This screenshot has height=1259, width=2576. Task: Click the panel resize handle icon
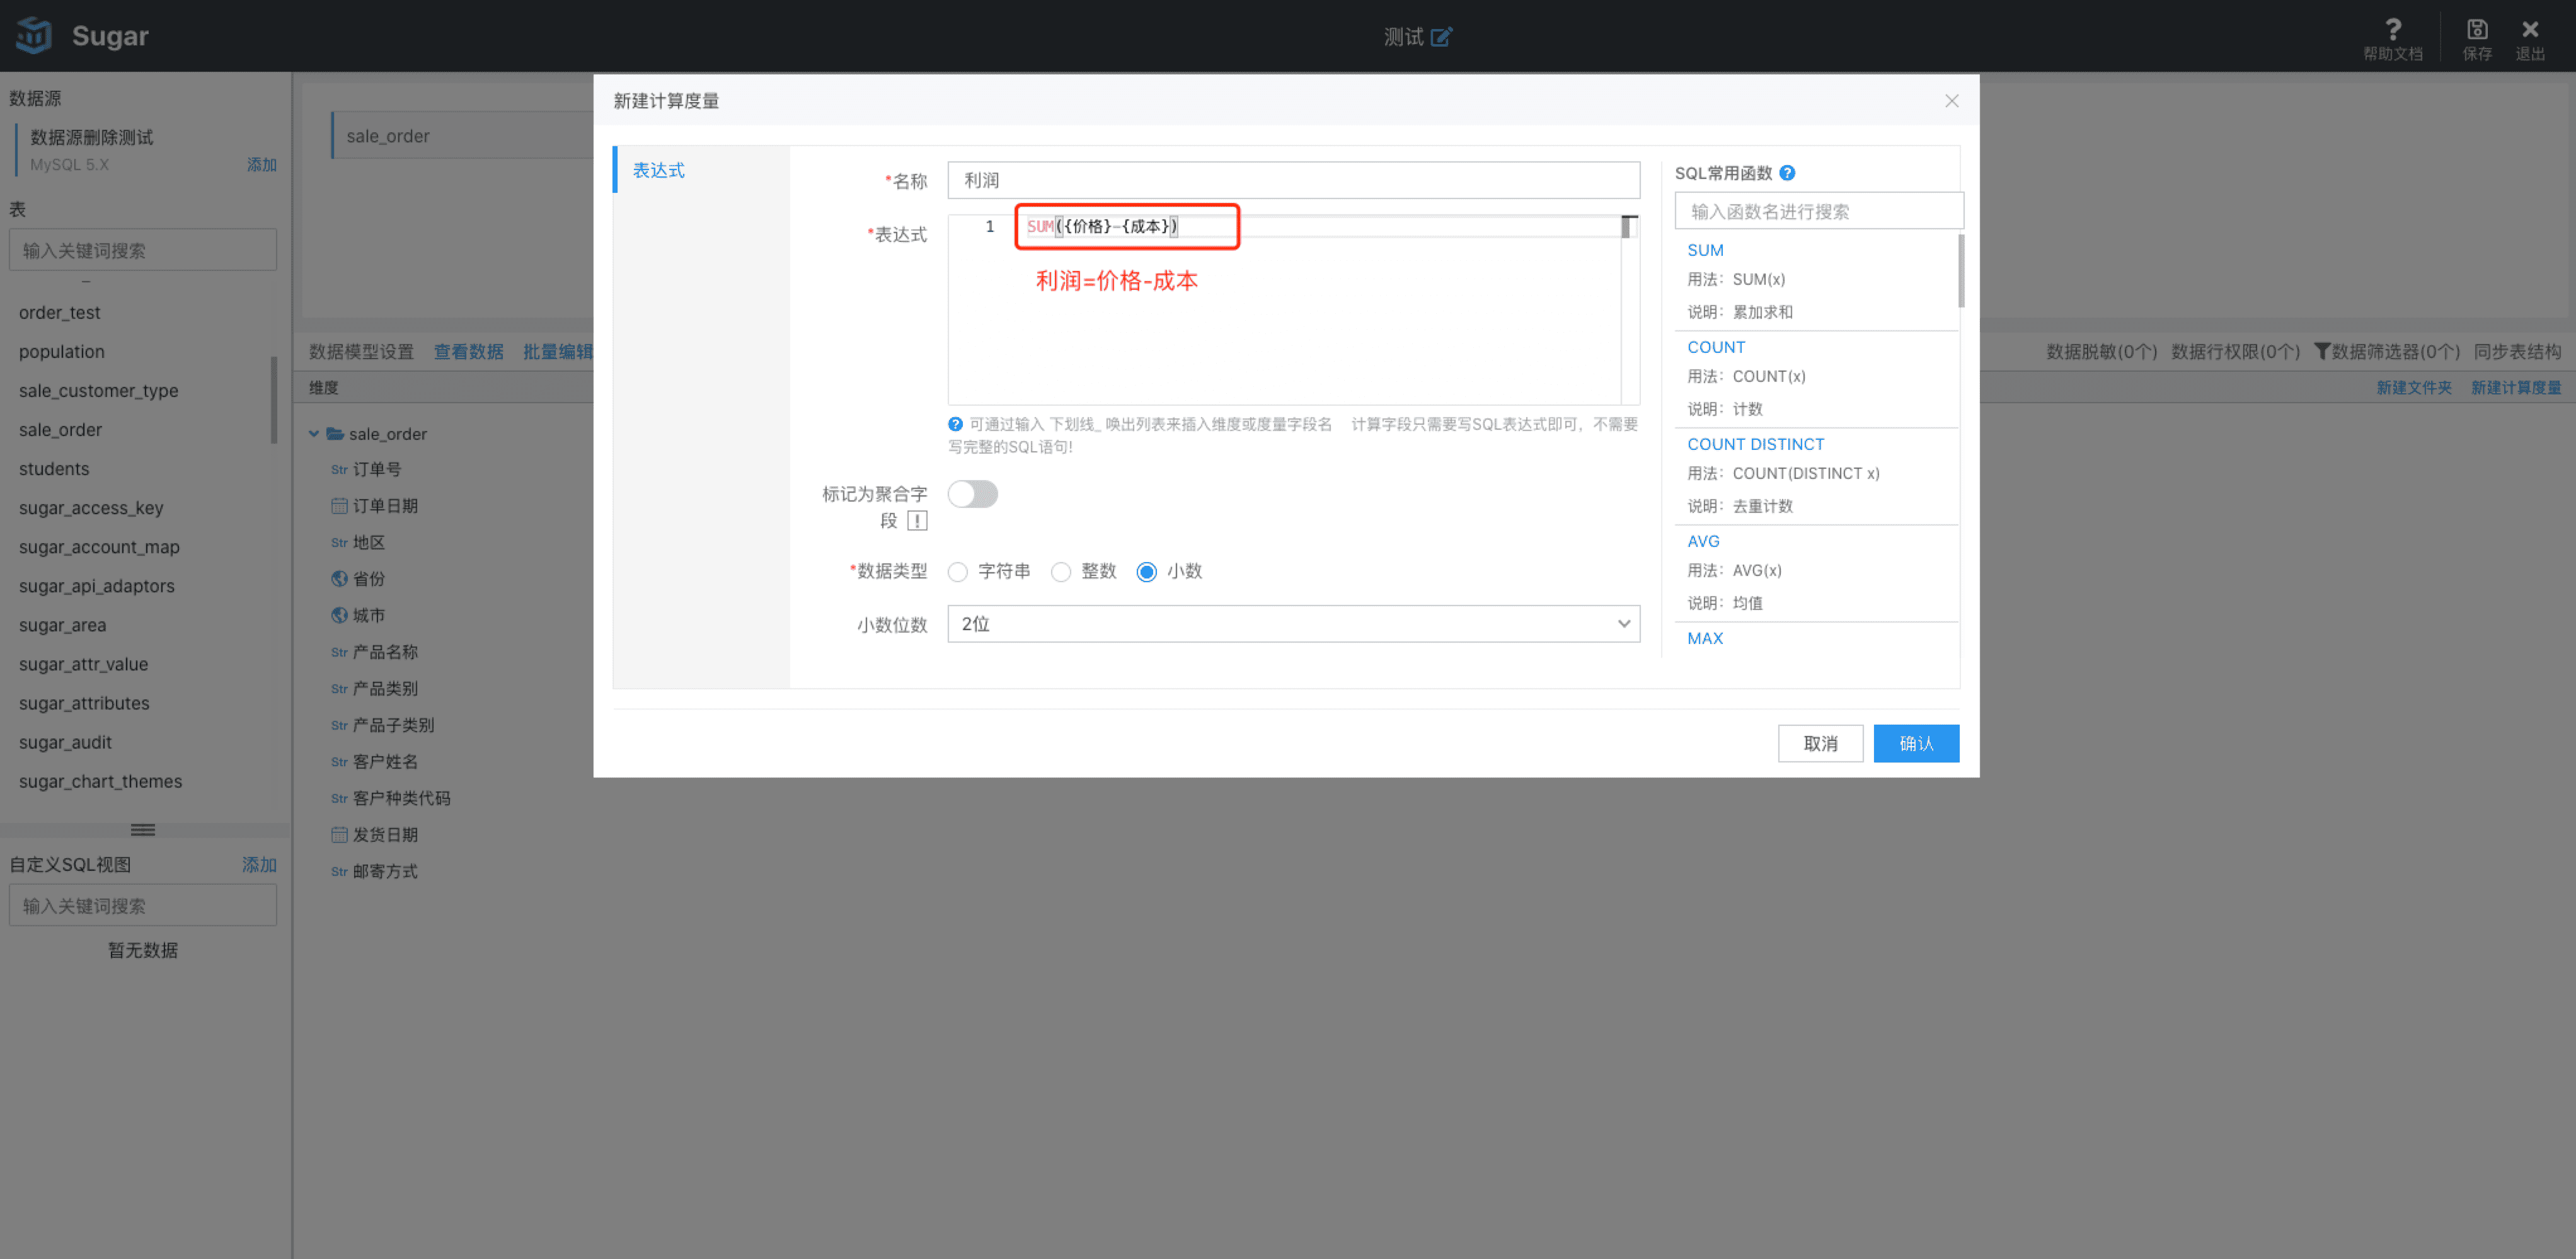(x=143, y=830)
